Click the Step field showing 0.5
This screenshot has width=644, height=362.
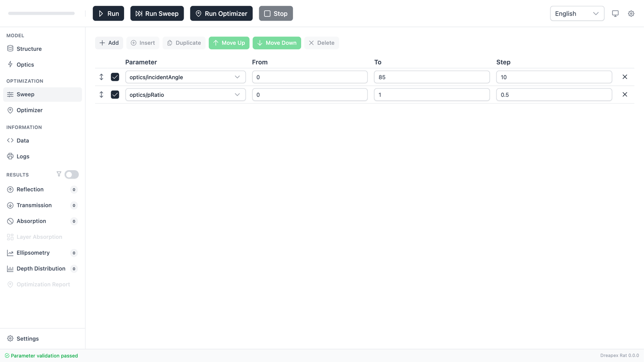pyautogui.click(x=553, y=95)
